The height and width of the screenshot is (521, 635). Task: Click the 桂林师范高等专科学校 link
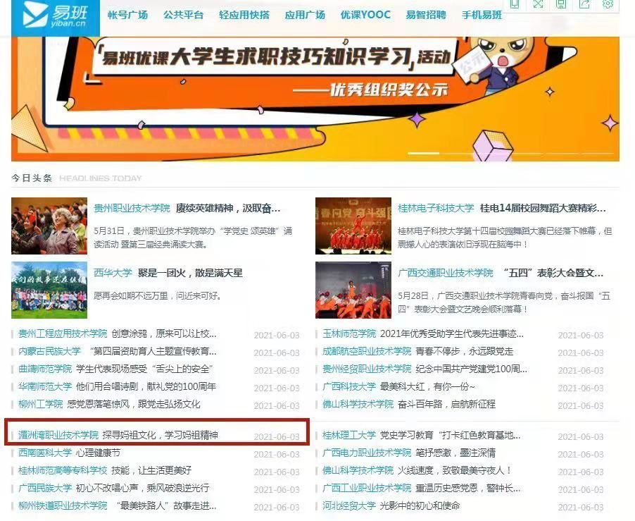pos(63,470)
